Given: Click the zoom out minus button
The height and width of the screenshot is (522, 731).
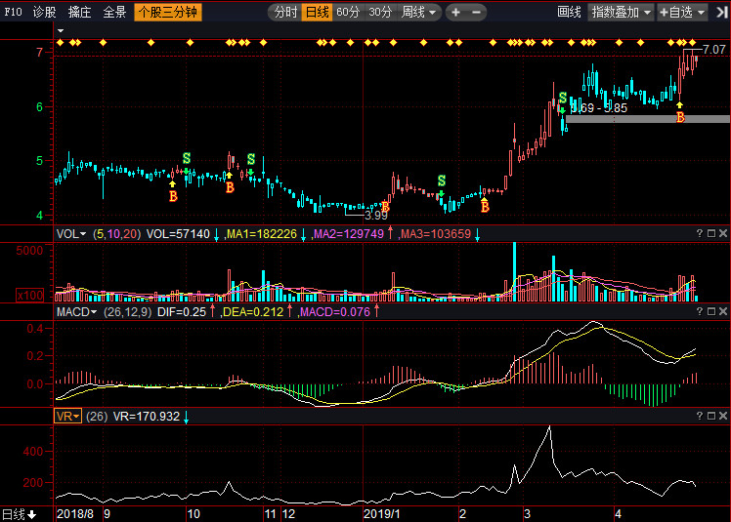Looking at the screenshot, I should [x=476, y=13].
